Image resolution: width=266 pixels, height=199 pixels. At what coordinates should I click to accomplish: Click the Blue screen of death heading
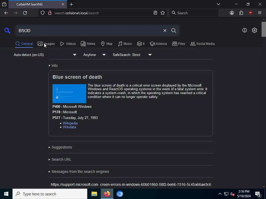point(77,77)
